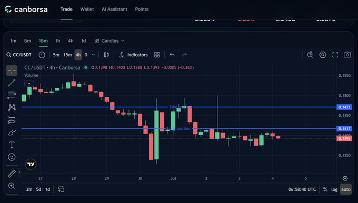Toggle percent scale mode
The image size is (358, 203).
point(325,189)
